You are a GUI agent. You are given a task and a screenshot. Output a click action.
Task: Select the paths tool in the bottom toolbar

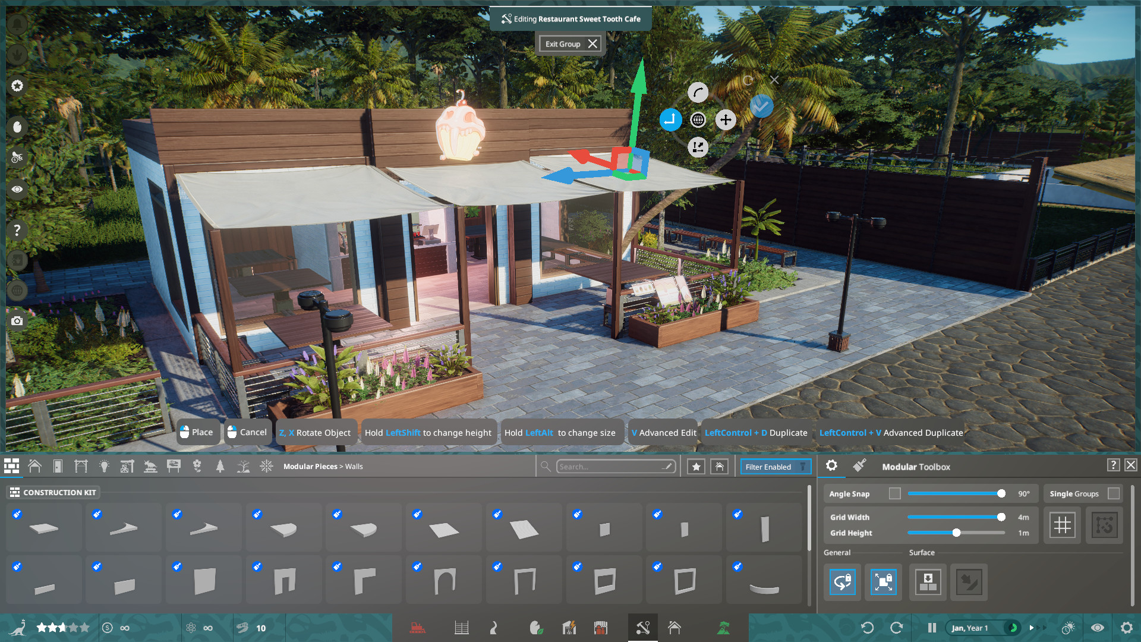494,627
